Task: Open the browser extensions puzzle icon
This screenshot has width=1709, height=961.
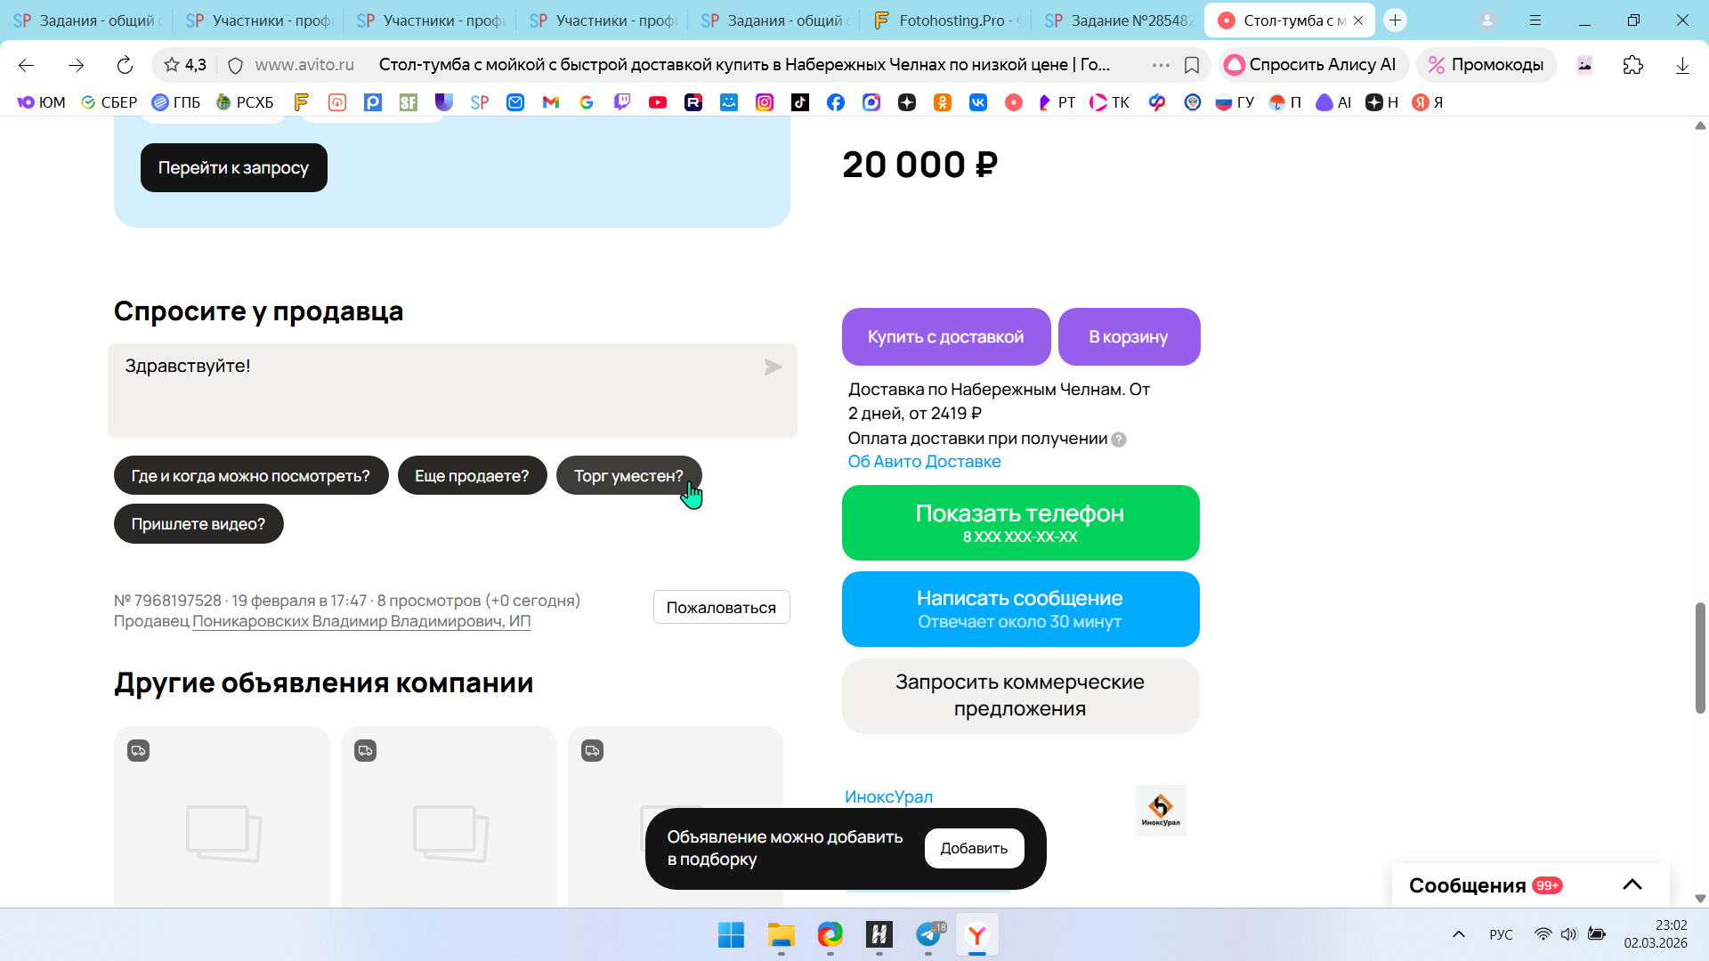Action: point(1632,65)
